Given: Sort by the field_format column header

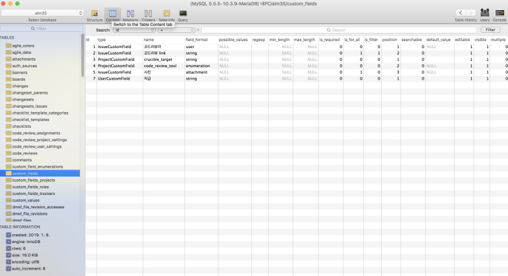Looking at the screenshot, I should click(x=201, y=40).
